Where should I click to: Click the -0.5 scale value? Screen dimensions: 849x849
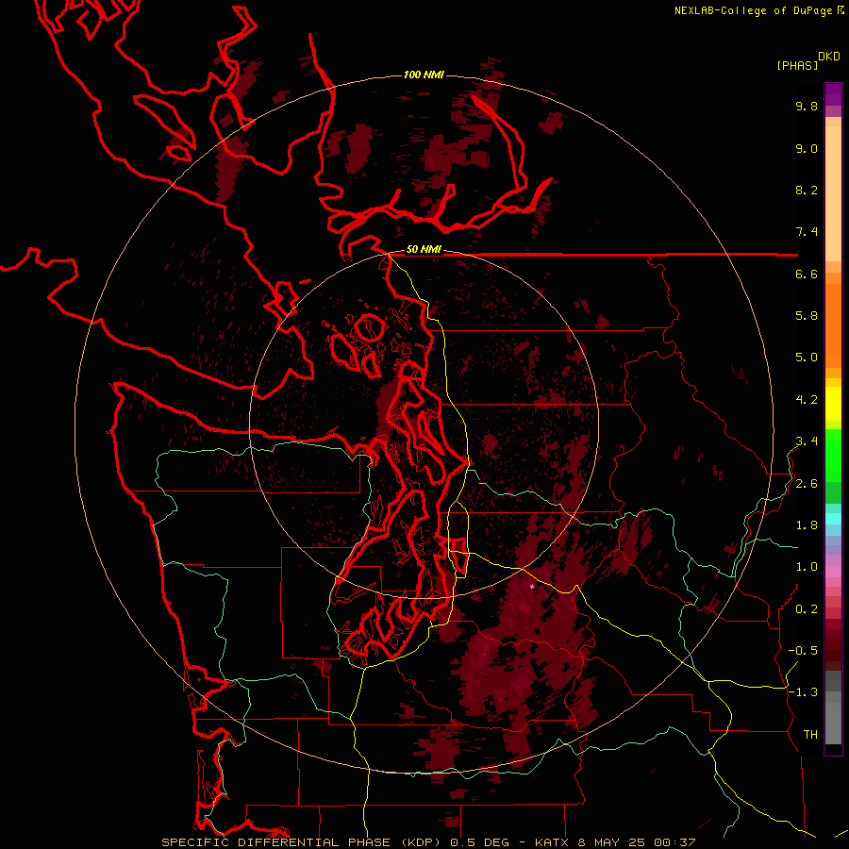tap(803, 651)
